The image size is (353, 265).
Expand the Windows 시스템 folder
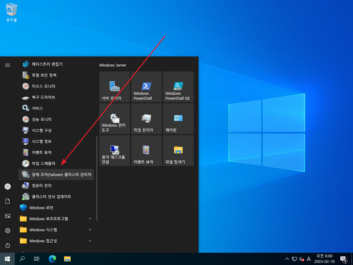coord(56,230)
